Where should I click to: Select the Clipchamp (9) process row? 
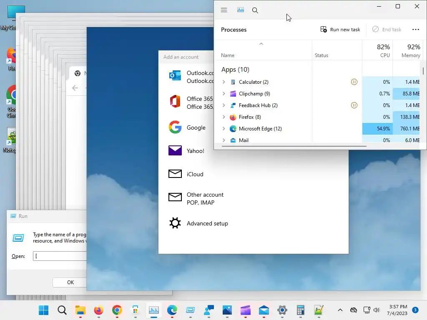[317, 94]
